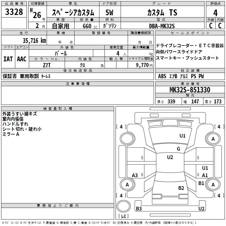This screenshot has width=226, height=226.
Task: Select sales point スマートキー・プッシュスタート
Action: [x=187, y=58]
